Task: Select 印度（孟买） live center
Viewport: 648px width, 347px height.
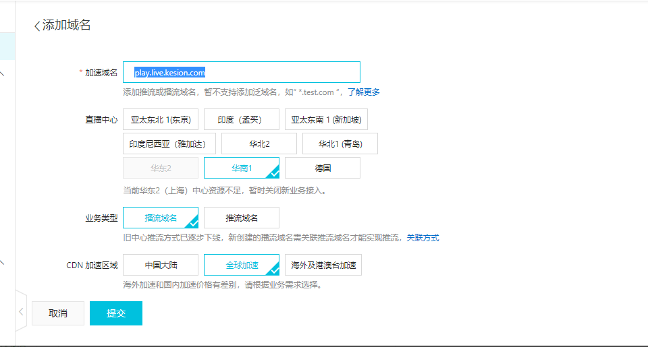Action: coord(241,119)
